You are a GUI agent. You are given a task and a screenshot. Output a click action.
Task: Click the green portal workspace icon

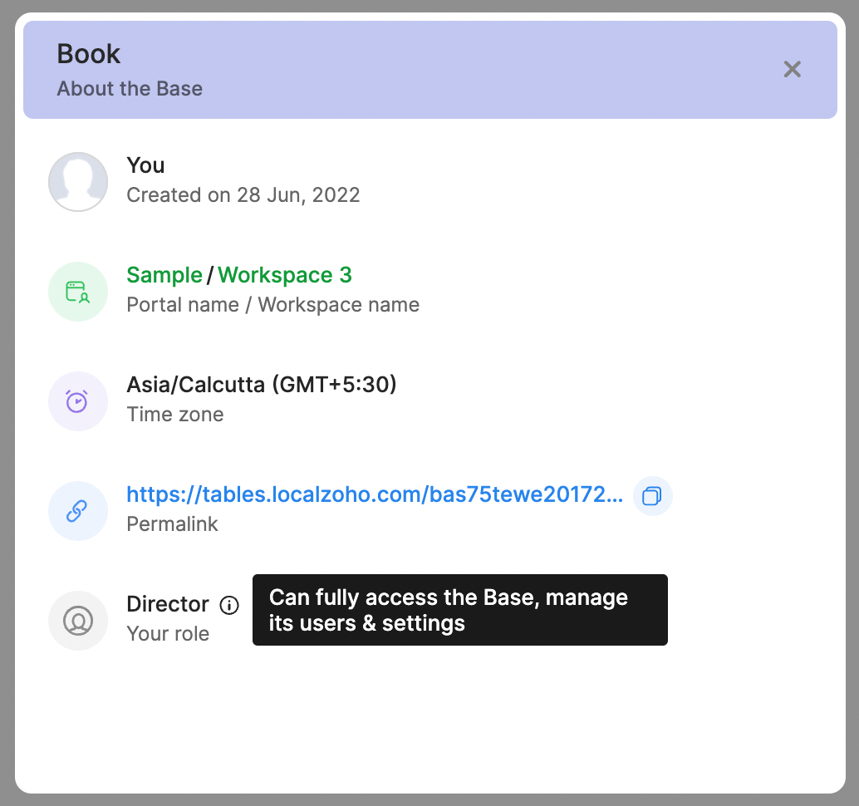pyautogui.click(x=78, y=291)
